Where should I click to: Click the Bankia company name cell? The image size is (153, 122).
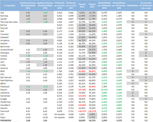(x=4, y=25)
